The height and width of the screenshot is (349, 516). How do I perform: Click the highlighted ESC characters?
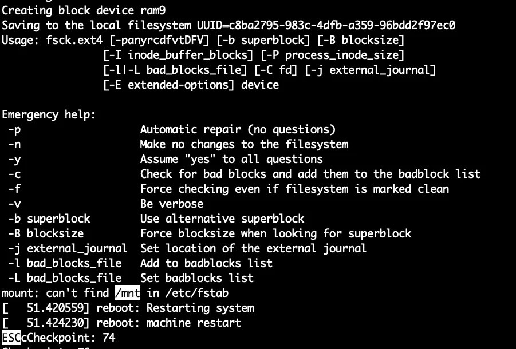tap(11, 338)
